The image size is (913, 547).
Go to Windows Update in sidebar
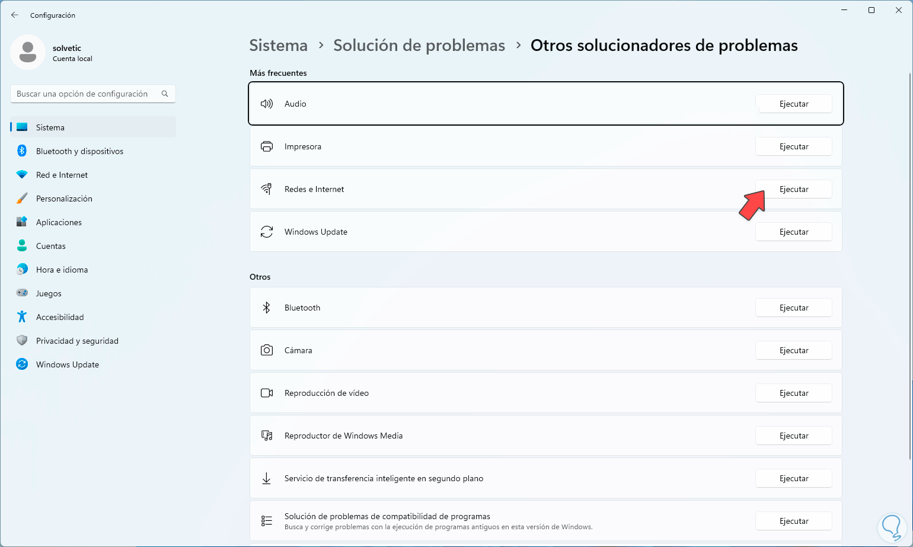pos(67,364)
